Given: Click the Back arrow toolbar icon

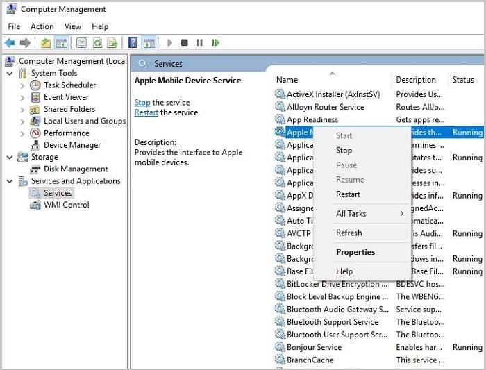Looking at the screenshot, I should pos(10,43).
